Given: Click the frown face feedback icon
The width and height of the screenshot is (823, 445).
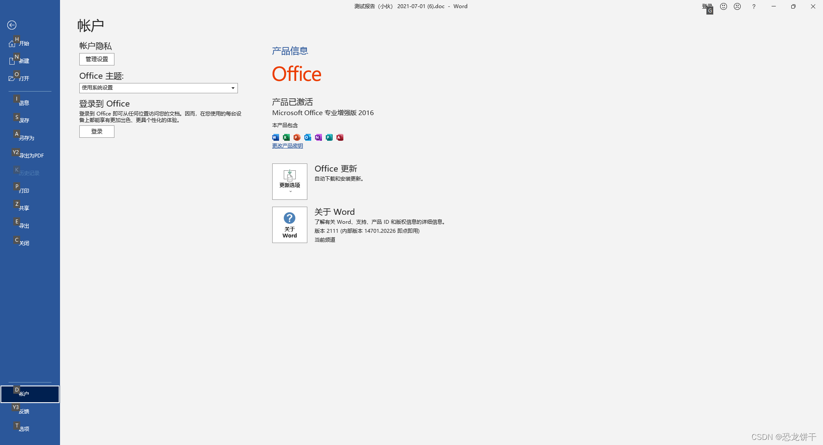Looking at the screenshot, I should tap(737, 6).
